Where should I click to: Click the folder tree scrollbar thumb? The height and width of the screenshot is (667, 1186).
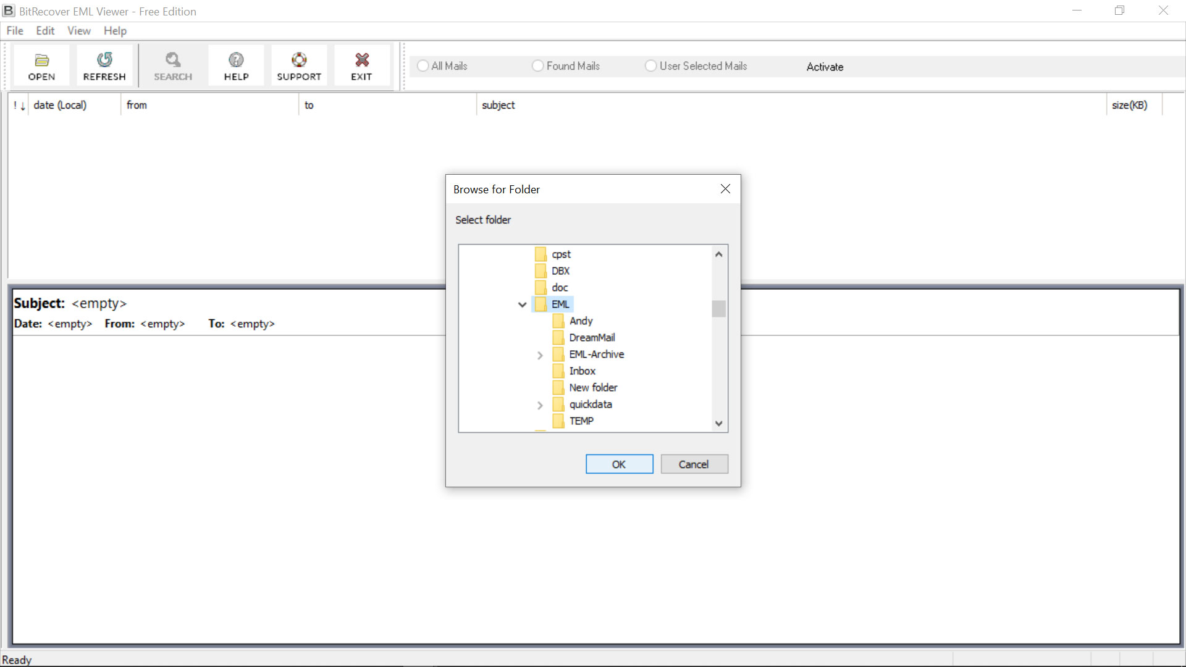tap(718, 309)
